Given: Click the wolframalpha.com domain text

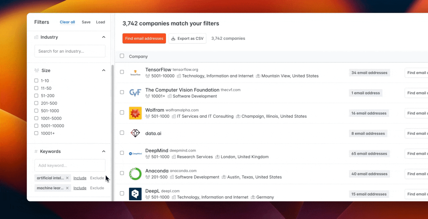Looking at the screenshot, I should point(182,110).
